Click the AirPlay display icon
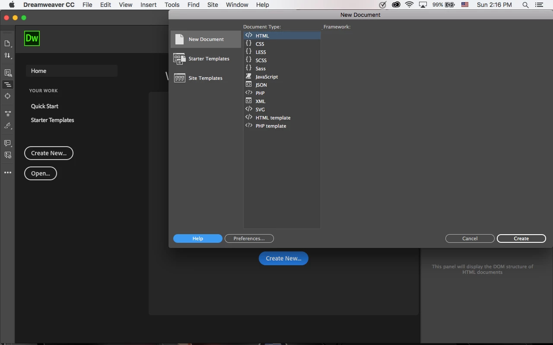 (423, 5)
